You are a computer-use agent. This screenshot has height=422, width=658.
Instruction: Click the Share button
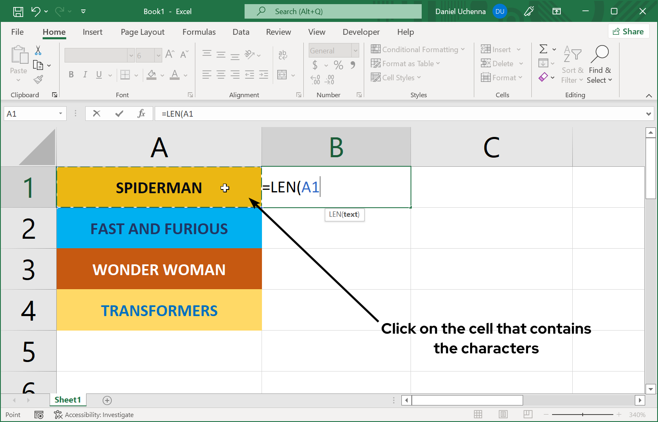tap(628, 31)
